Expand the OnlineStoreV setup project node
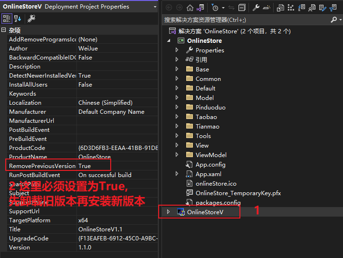 168,212
